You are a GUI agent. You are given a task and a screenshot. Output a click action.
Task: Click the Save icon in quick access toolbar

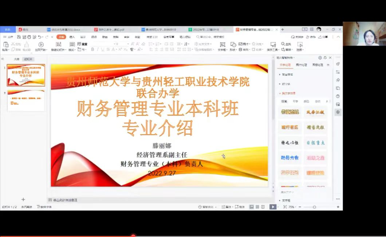[x=19, y=37]
